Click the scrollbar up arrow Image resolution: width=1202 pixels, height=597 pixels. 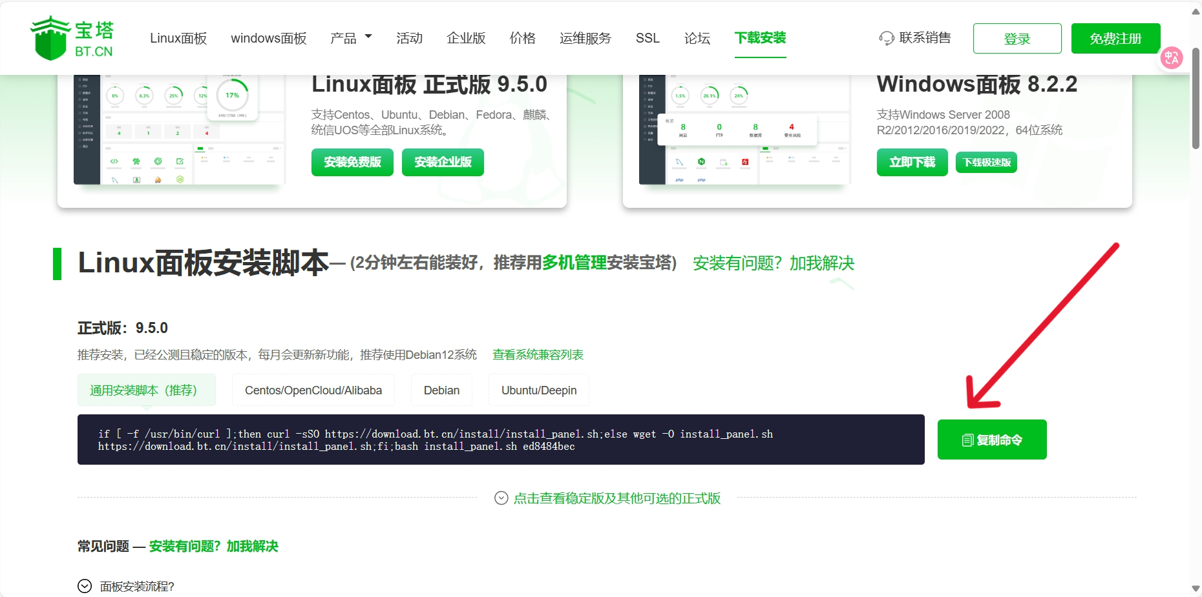tap(1196, 11)
